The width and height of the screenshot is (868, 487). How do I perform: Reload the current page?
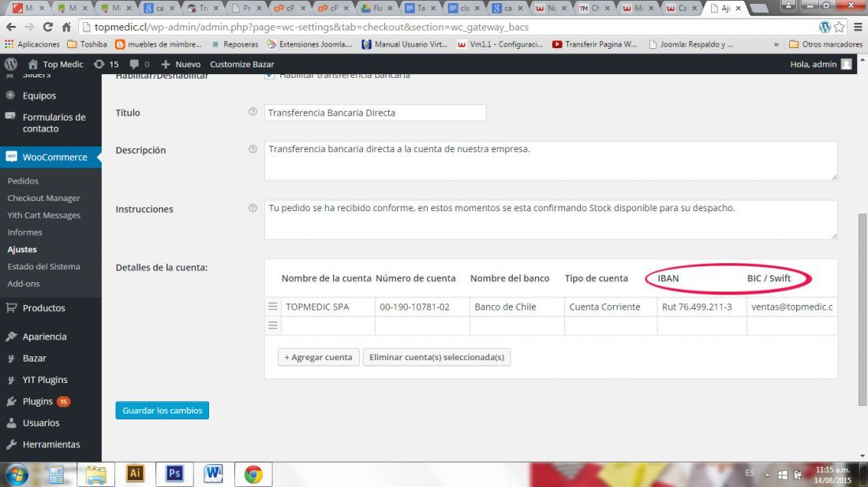tap(47, 27)
